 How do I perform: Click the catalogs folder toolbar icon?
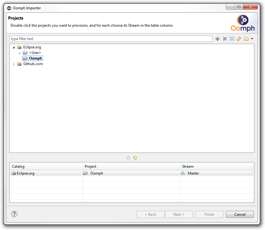(246, 39)
